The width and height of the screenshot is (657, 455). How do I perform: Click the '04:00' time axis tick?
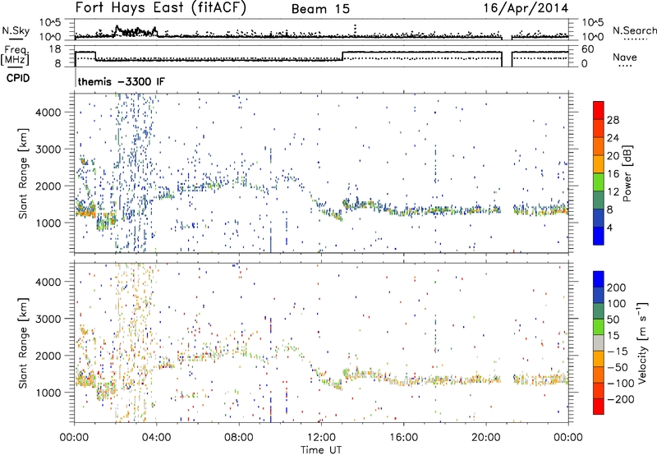pyautogui.click(x=157, y=438)
